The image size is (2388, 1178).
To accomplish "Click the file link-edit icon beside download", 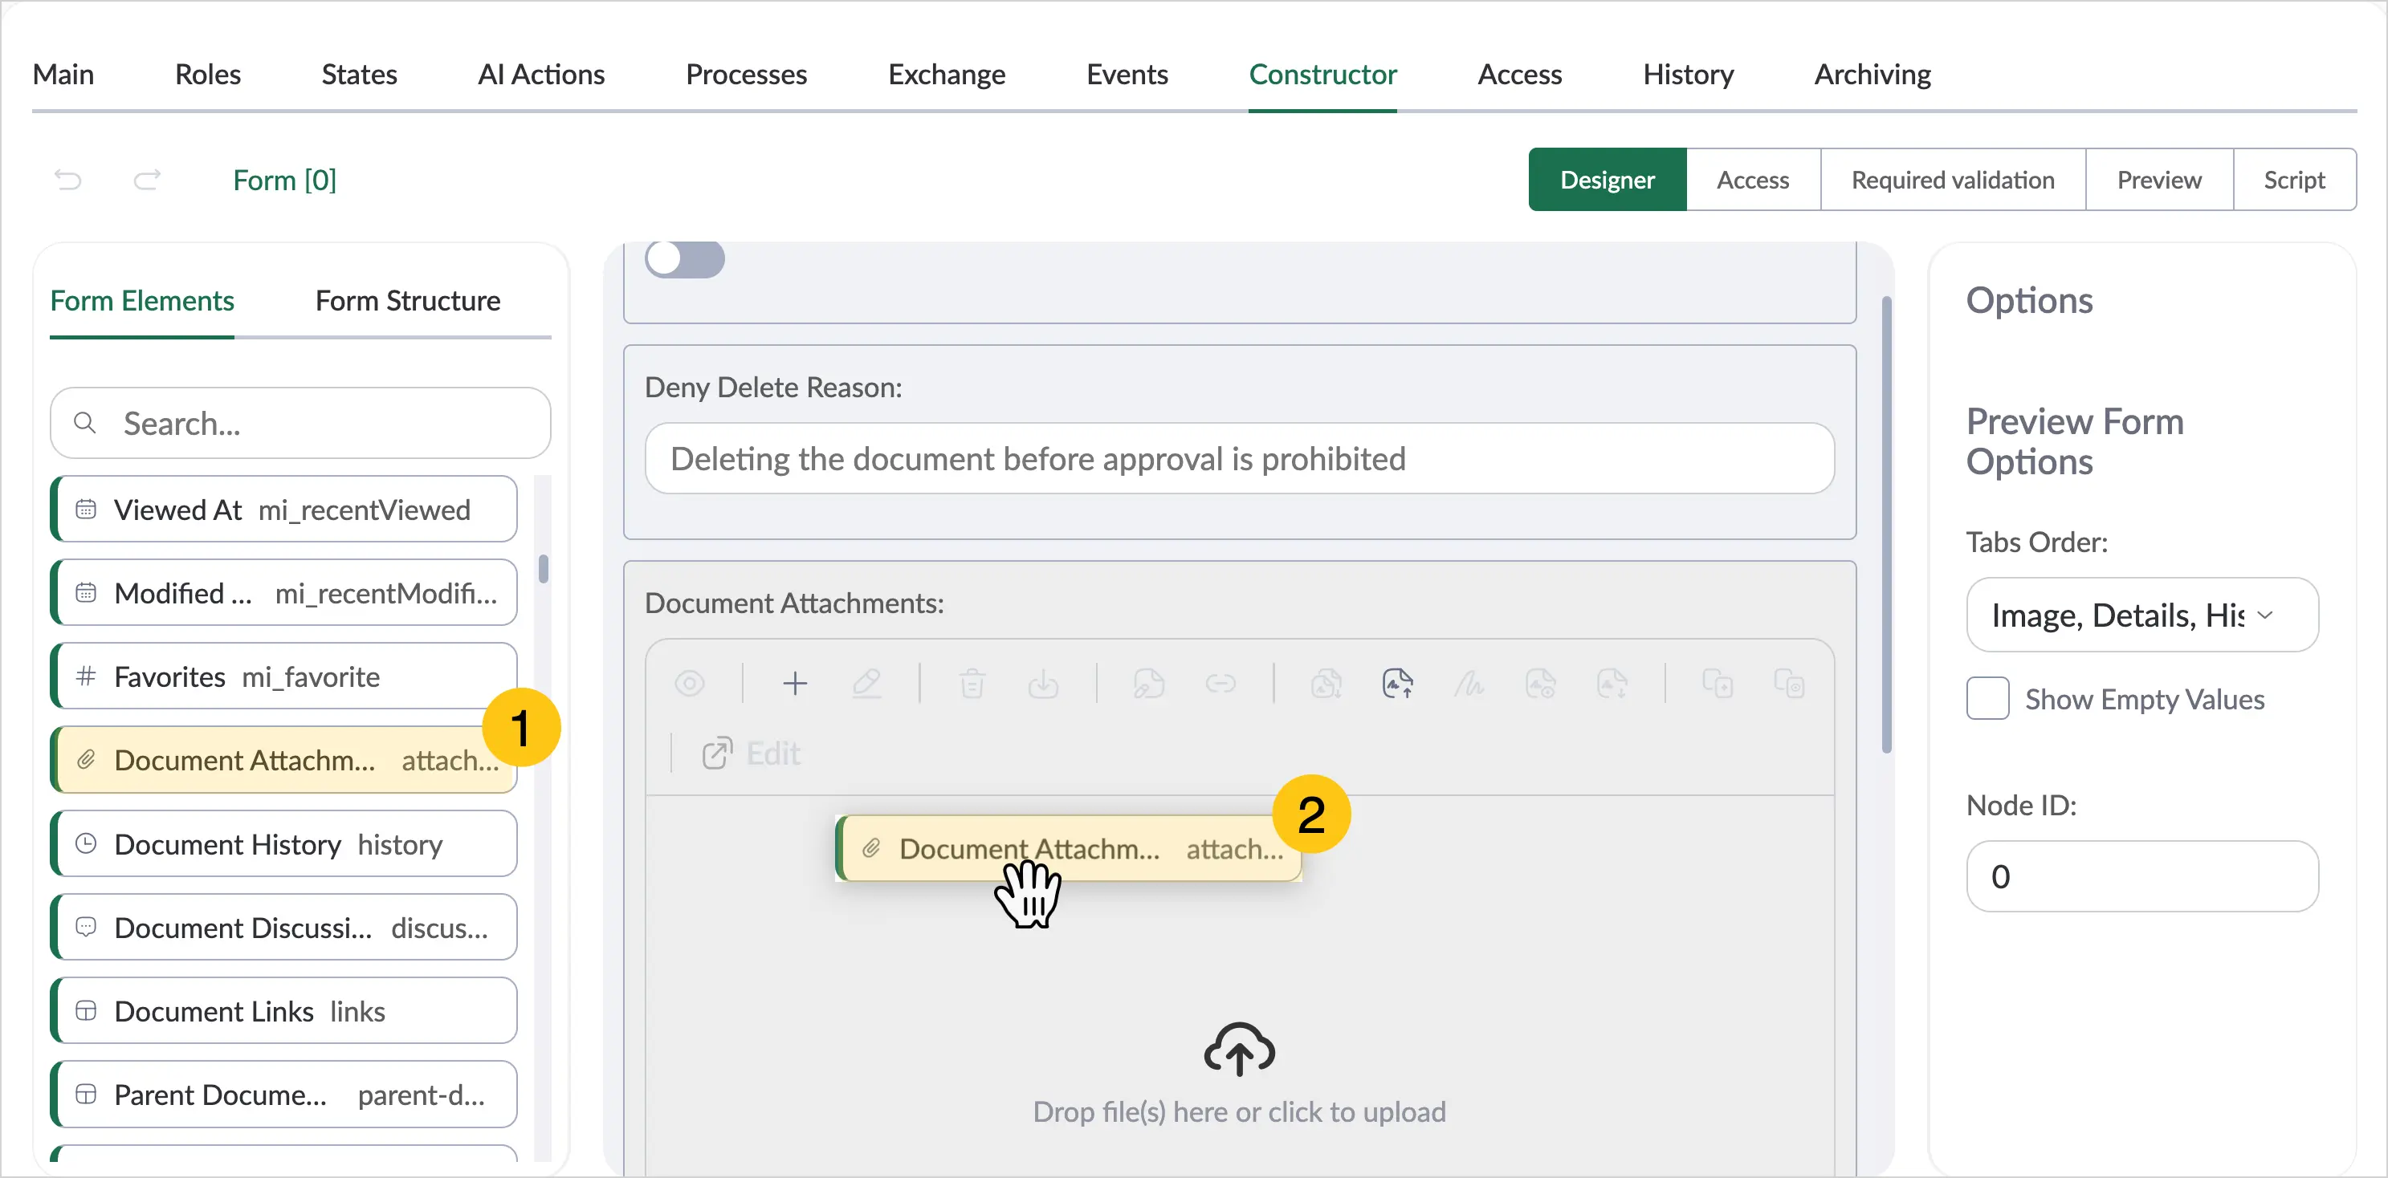I will tap(1148, 684).
